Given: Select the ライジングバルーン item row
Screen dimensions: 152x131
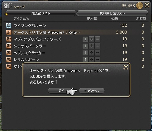Looking at the screenshot, I should (76, 25).
